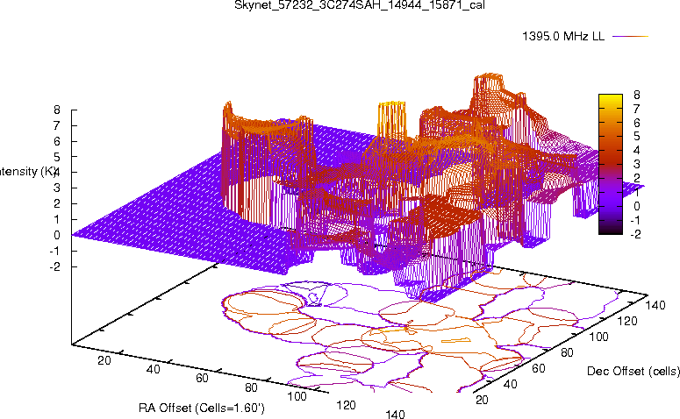680x419 pixels.
Task: Click tick 5 on the Intensity axis
Action: coord(57,157)
